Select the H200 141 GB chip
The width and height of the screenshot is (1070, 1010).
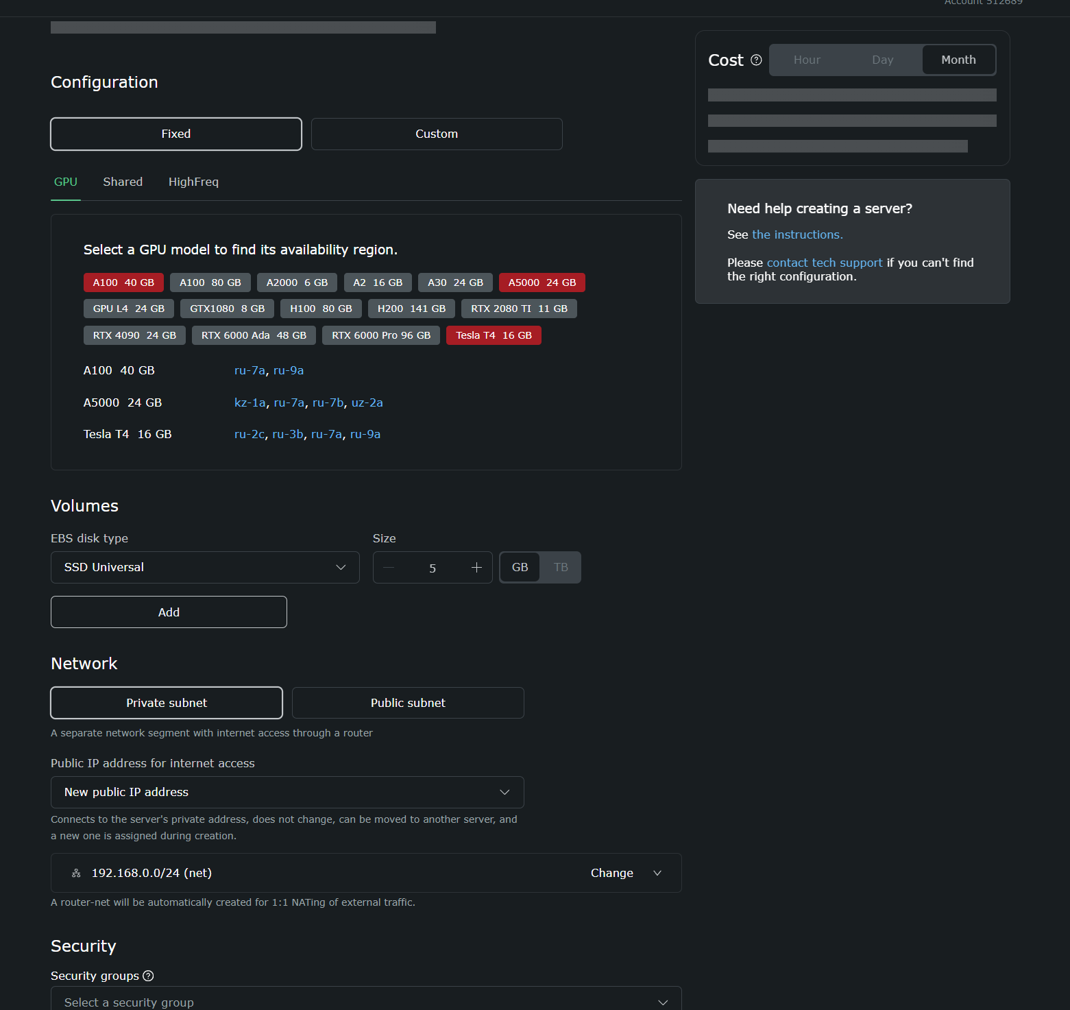tap(411, 309)
